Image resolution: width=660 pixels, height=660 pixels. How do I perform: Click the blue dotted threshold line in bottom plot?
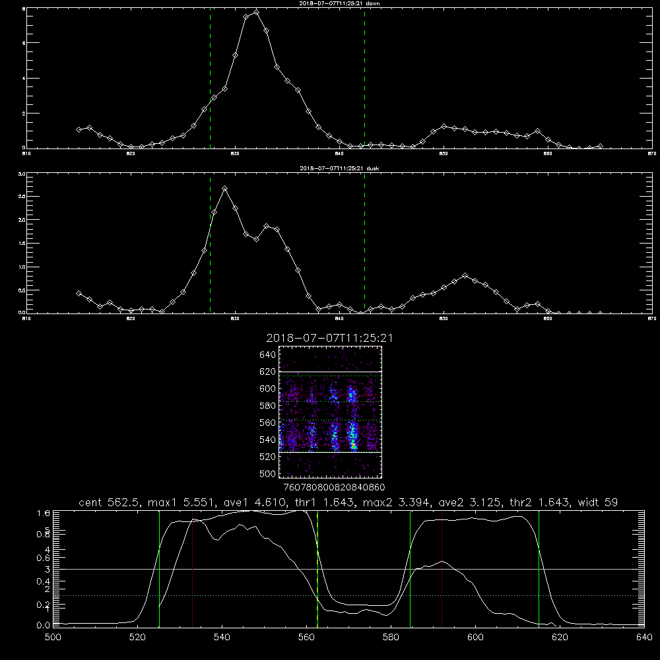[348, 595]
